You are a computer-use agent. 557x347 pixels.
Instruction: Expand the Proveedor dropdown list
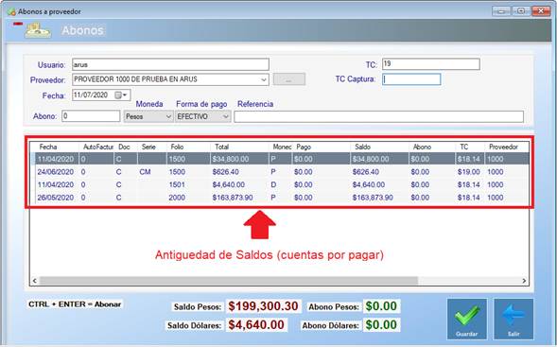pyautogui.click(x=264, y=79)
